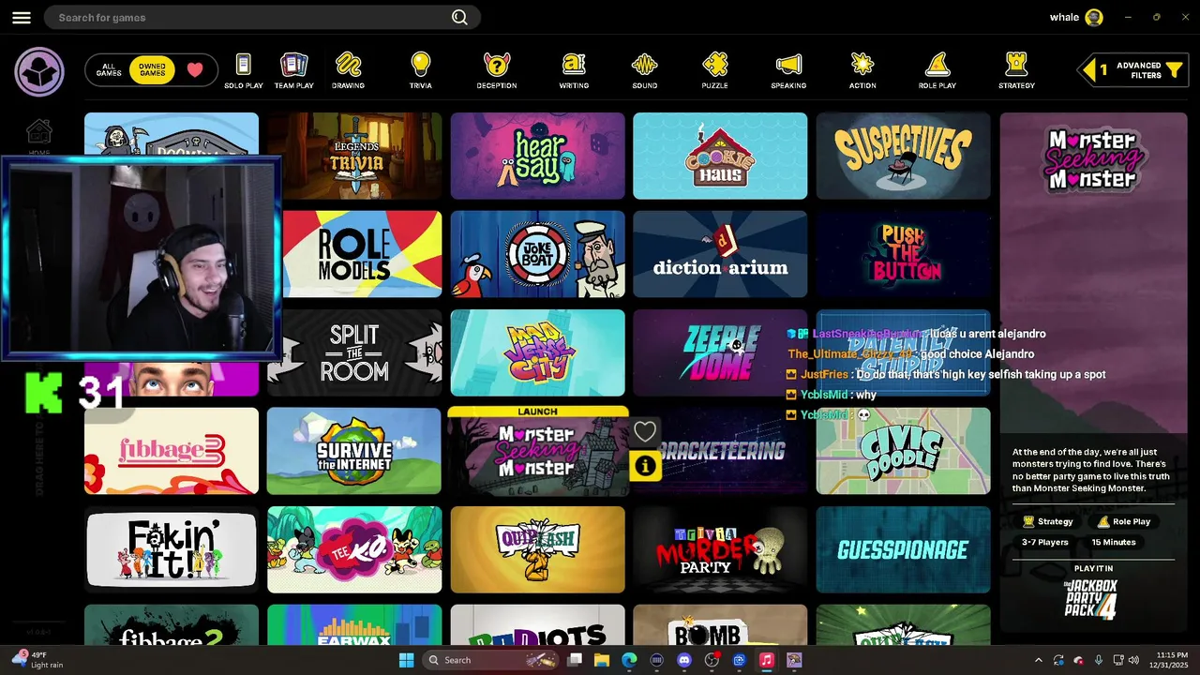Expand Advanced Filters panel

1133,70
